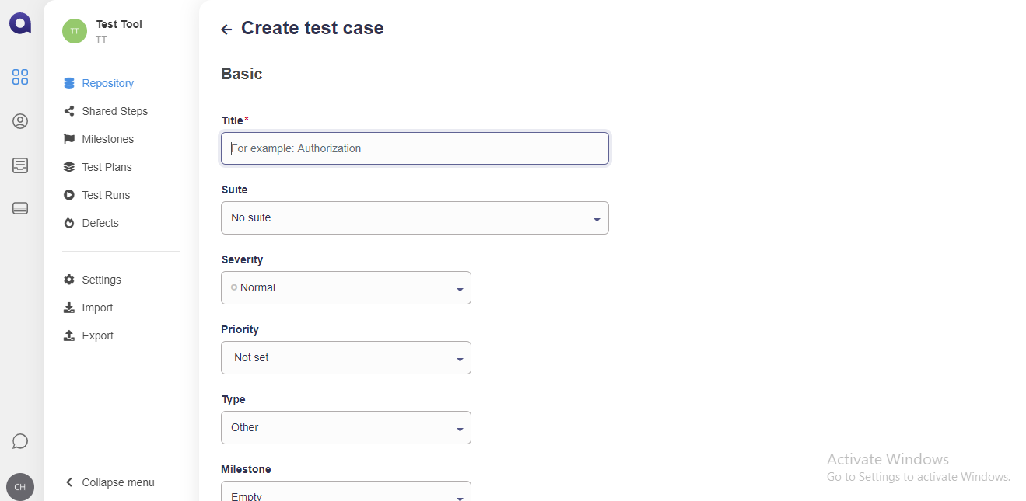The height and width of the screenshot is (501, 1026).
Task: Click the inbox tray icon in left rail
Action: [20, 165]
